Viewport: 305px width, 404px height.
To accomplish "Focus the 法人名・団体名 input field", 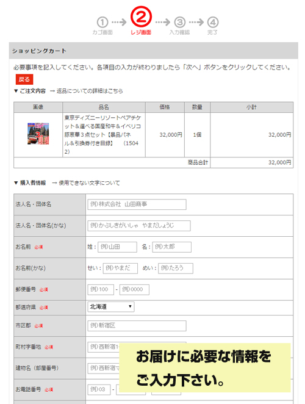I will (137, 204).
